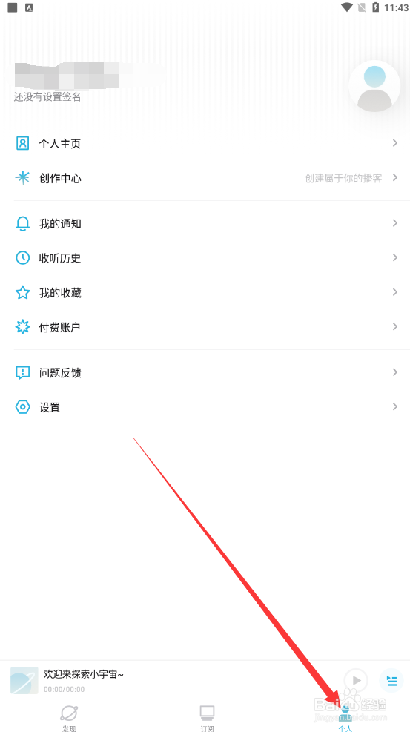Screen dimensions: 410x732
Task: Tap 创建属于你的播客 link text
Action: pyautogui.click(x=343, y=178)
